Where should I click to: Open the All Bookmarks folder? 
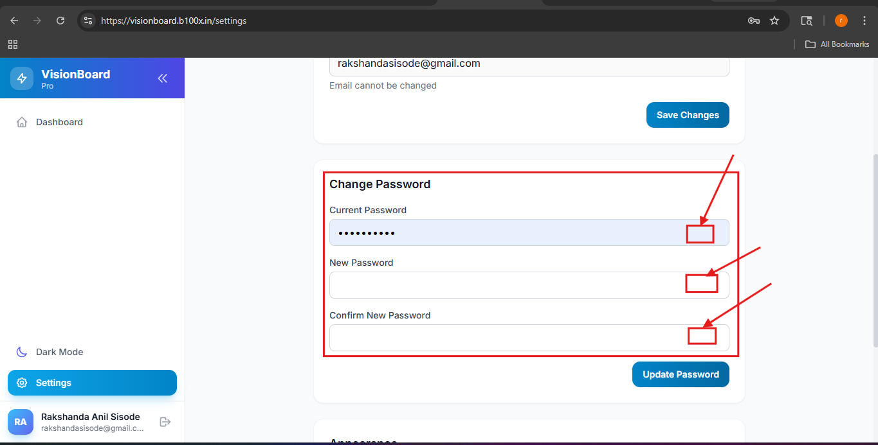[837, 44]
